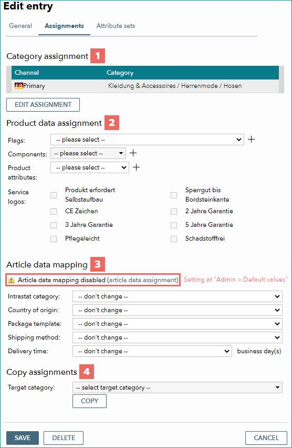Toggle the Schadstofffrei checkbox

(174, 239)
